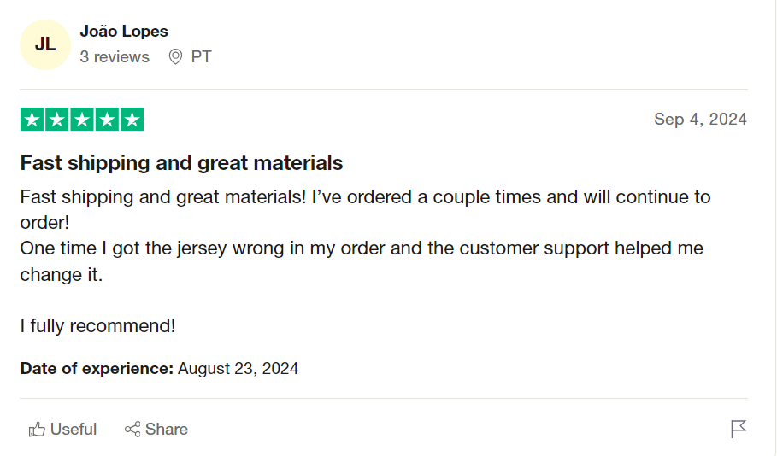Flag this review using the flag icon
The width and height of the screenshot is (777, 456).
pos(739,429)
